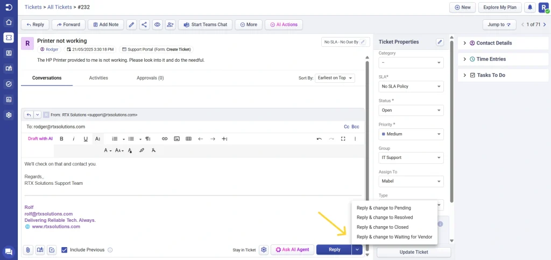The height and width of the screenshot is (260, 551).
Task: Insert an image in the reply editor
Action: (x=176, y=139)
